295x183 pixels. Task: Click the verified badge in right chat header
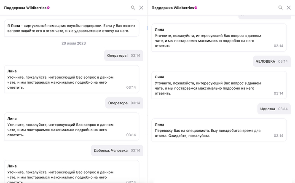(196, 8)
